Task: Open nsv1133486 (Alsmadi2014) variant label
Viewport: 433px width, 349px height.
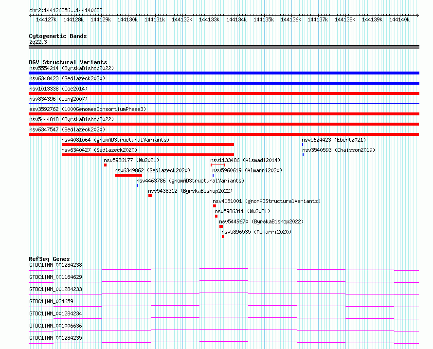Action: (x=245, y=160)
